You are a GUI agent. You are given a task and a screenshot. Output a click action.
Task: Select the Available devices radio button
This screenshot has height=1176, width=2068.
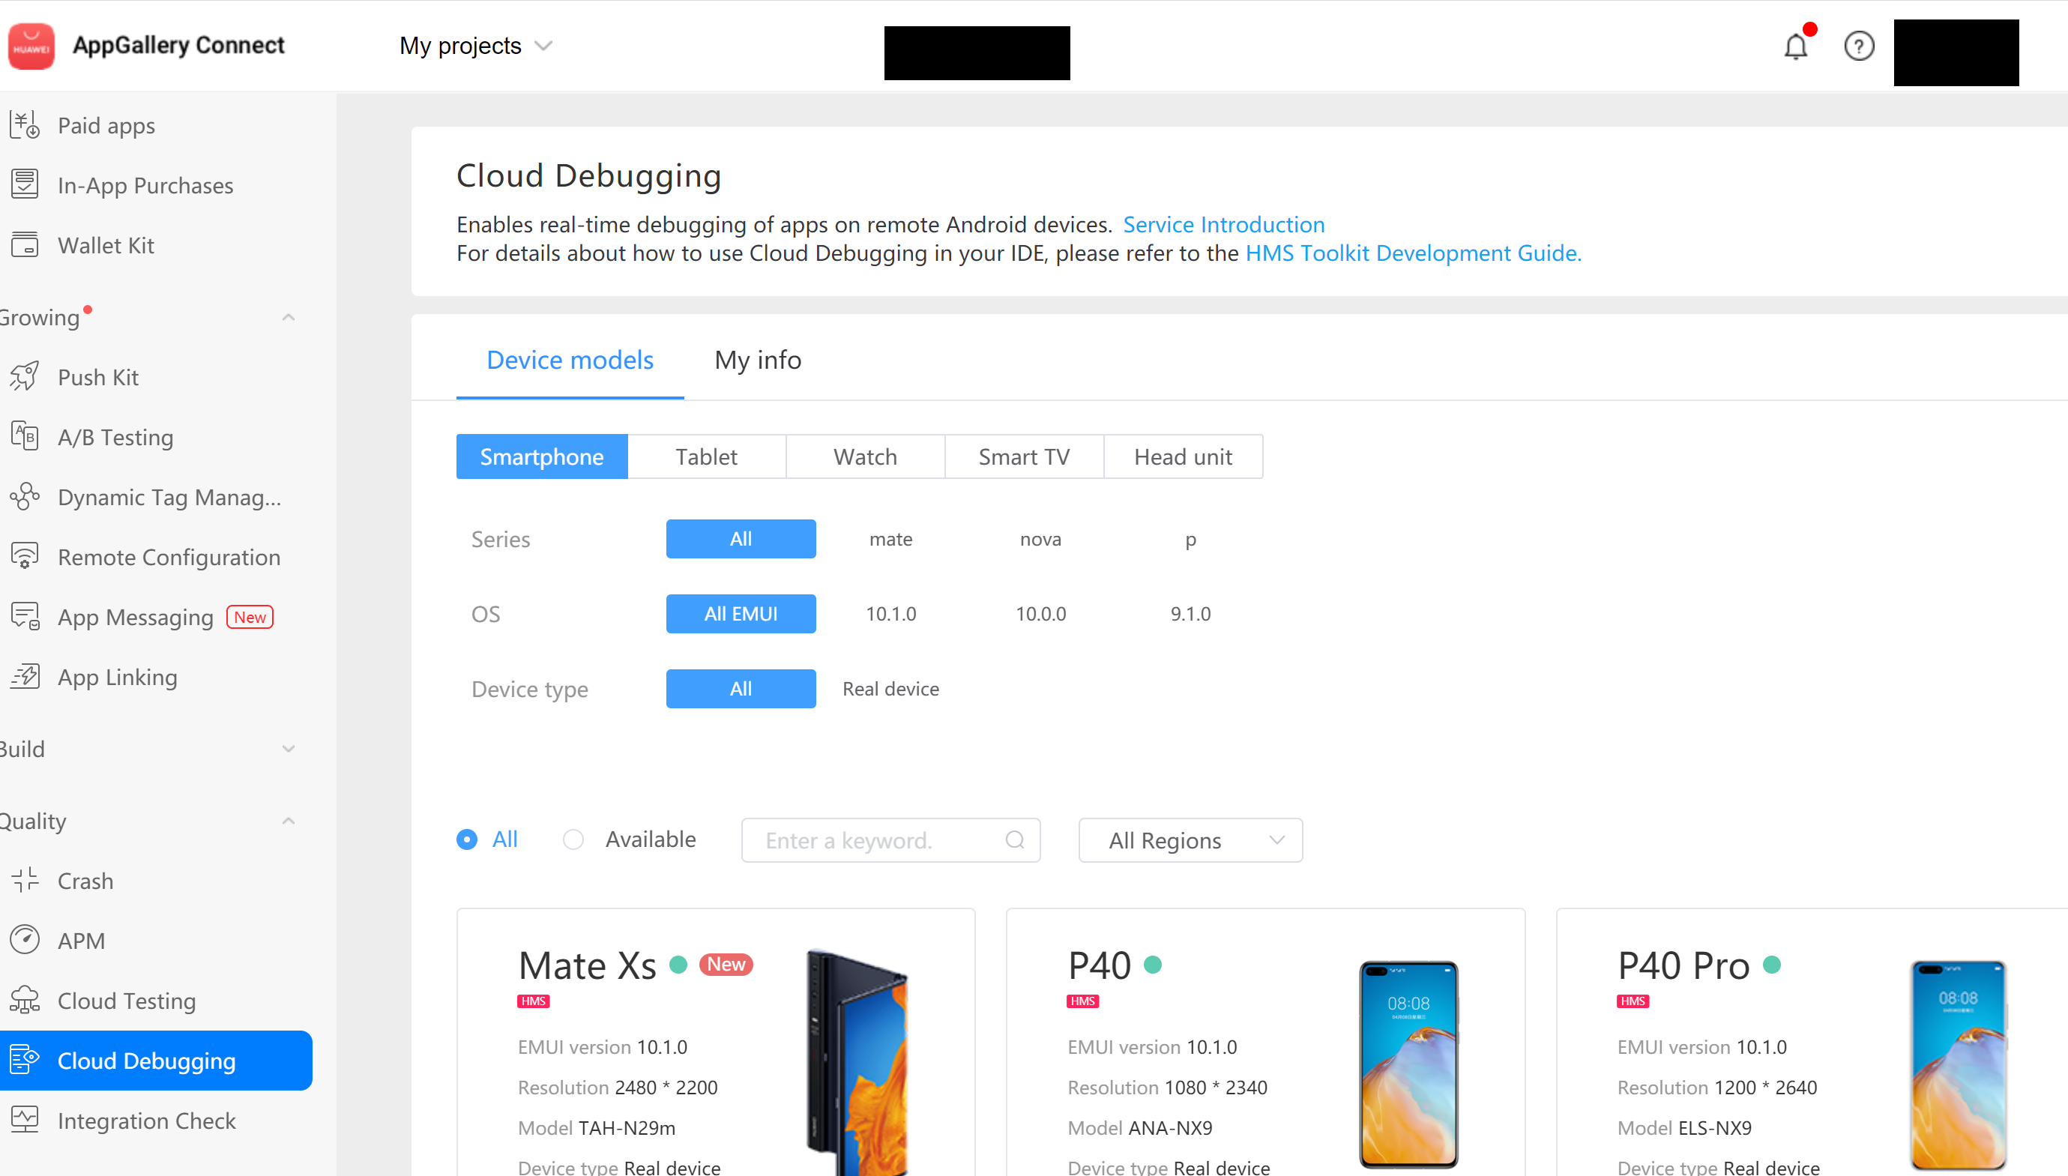pos(573,839)
